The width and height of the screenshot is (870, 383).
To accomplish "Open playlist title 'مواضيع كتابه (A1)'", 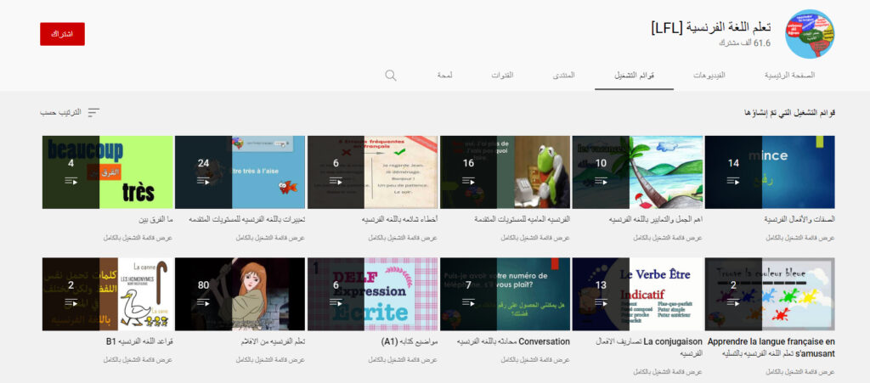I will coord(410,342).
